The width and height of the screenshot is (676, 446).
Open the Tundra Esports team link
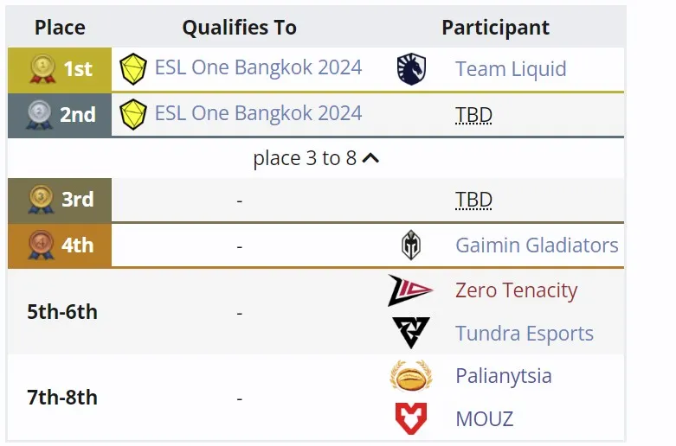pos(525,334)
